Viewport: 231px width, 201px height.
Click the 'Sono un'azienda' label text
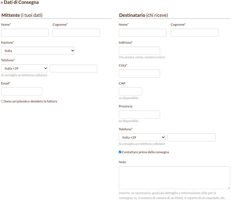coord(30,101)
